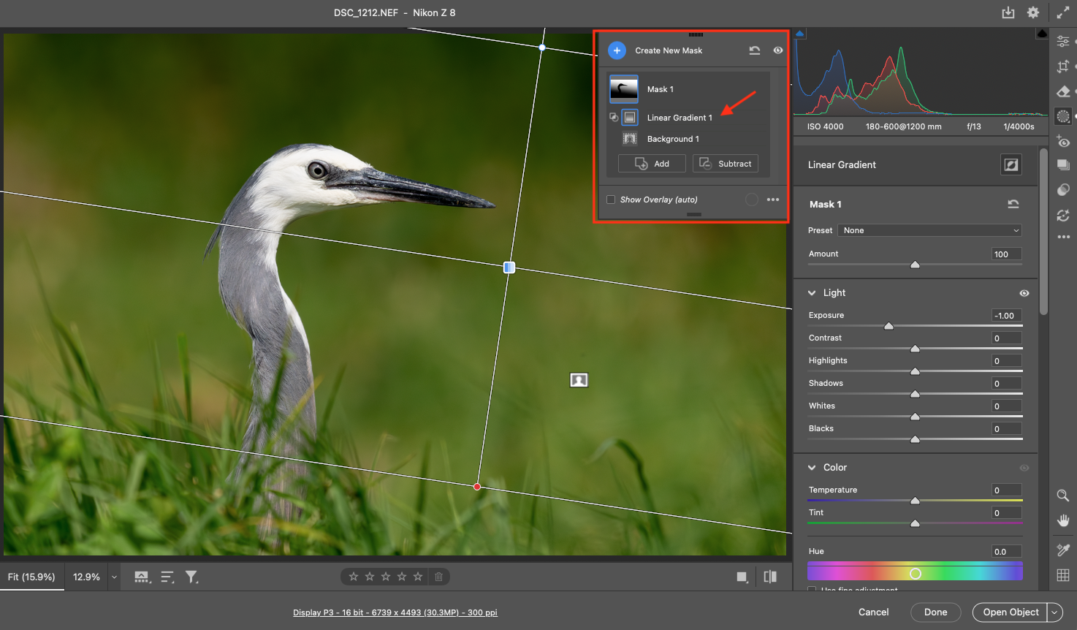Click the blue Create New Mask plus
This screenshot has width=1077, height=630.
coord(617,50)
